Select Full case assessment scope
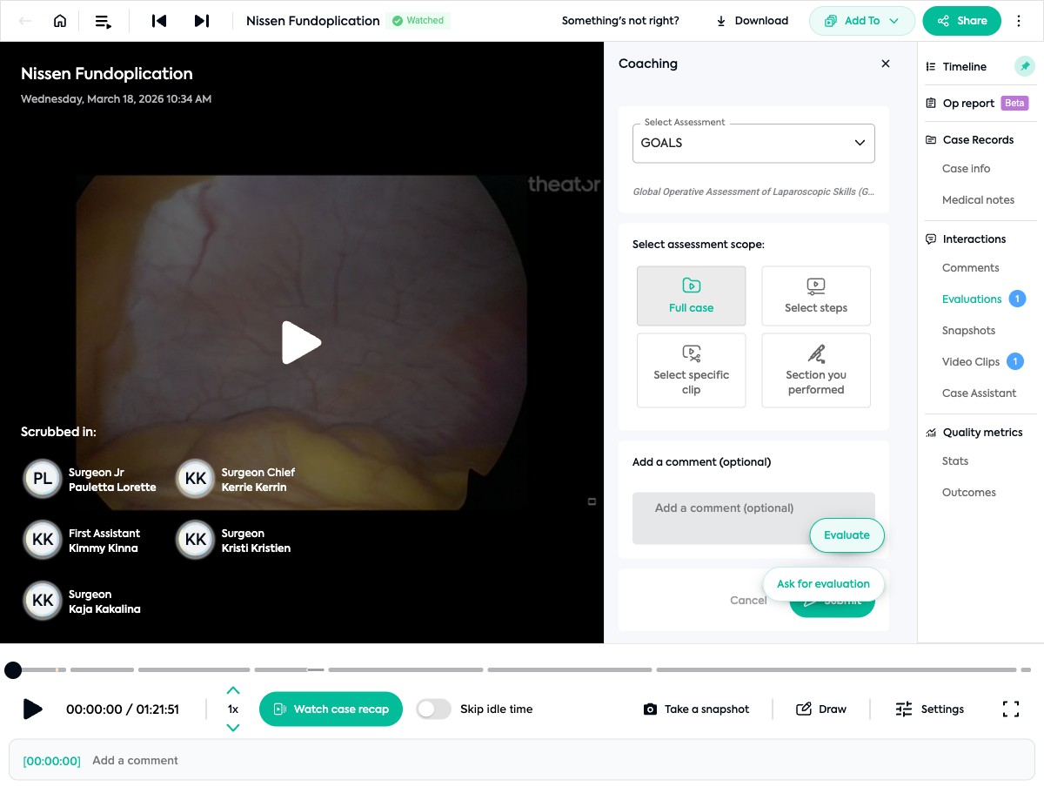This screenshot has width=1044, height=800. click(691, 295)
